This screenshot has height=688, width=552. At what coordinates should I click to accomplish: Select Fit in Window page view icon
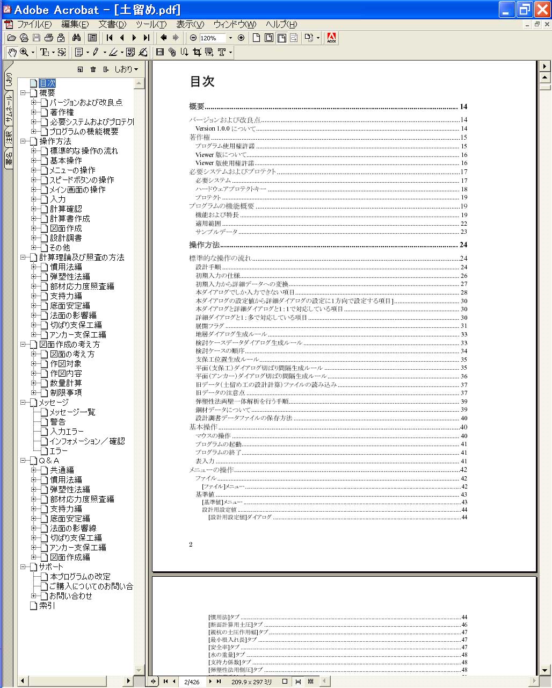pos(269,38)
